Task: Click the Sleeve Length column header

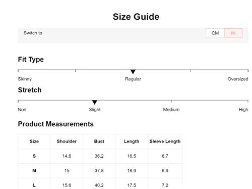Action: tap(165, 141)
